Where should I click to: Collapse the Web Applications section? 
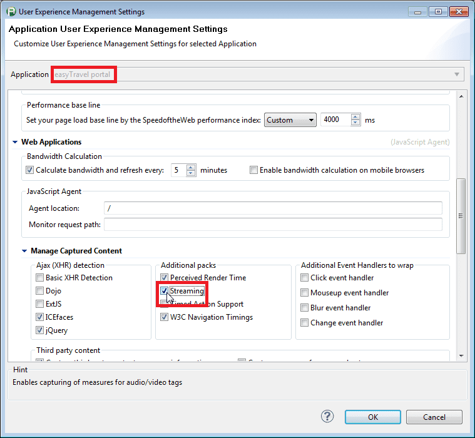(15, 142)
